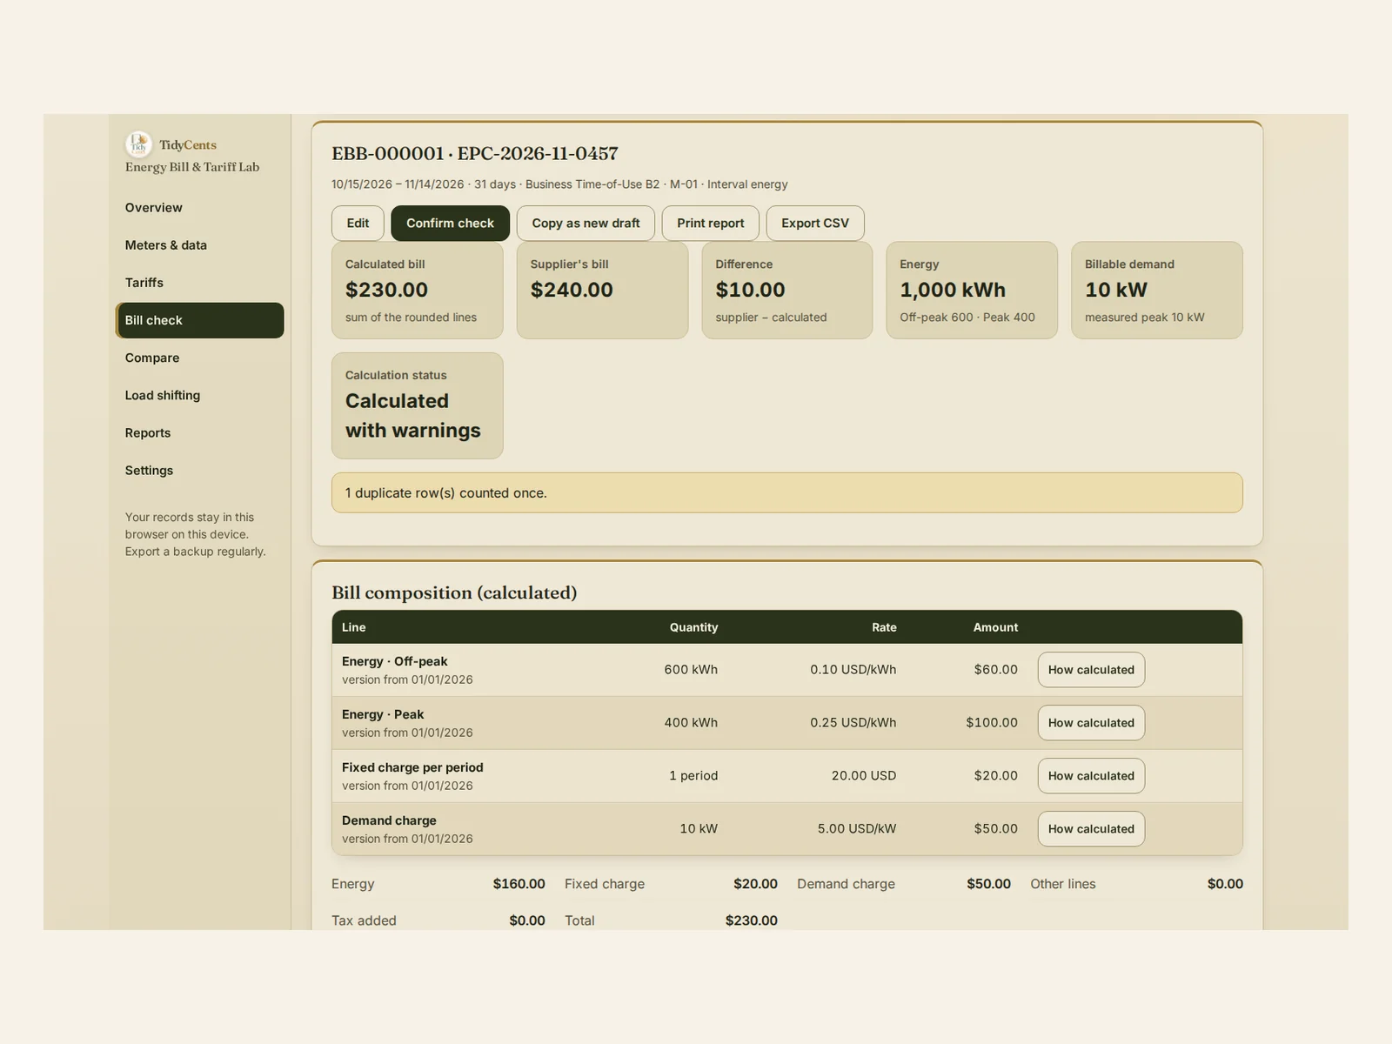1392x1044 pixels.
Task: Click the Tax added $0.00 summary
Action: 438,920
